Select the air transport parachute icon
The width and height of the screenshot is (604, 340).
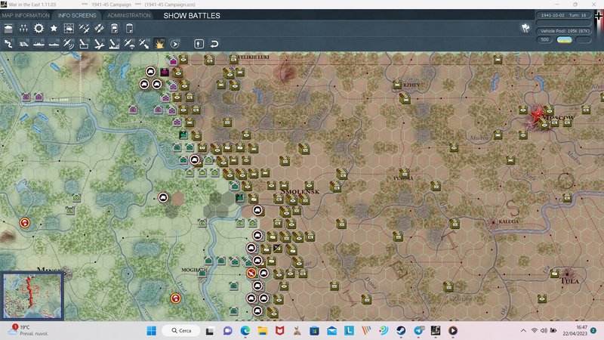pos(129,44)
